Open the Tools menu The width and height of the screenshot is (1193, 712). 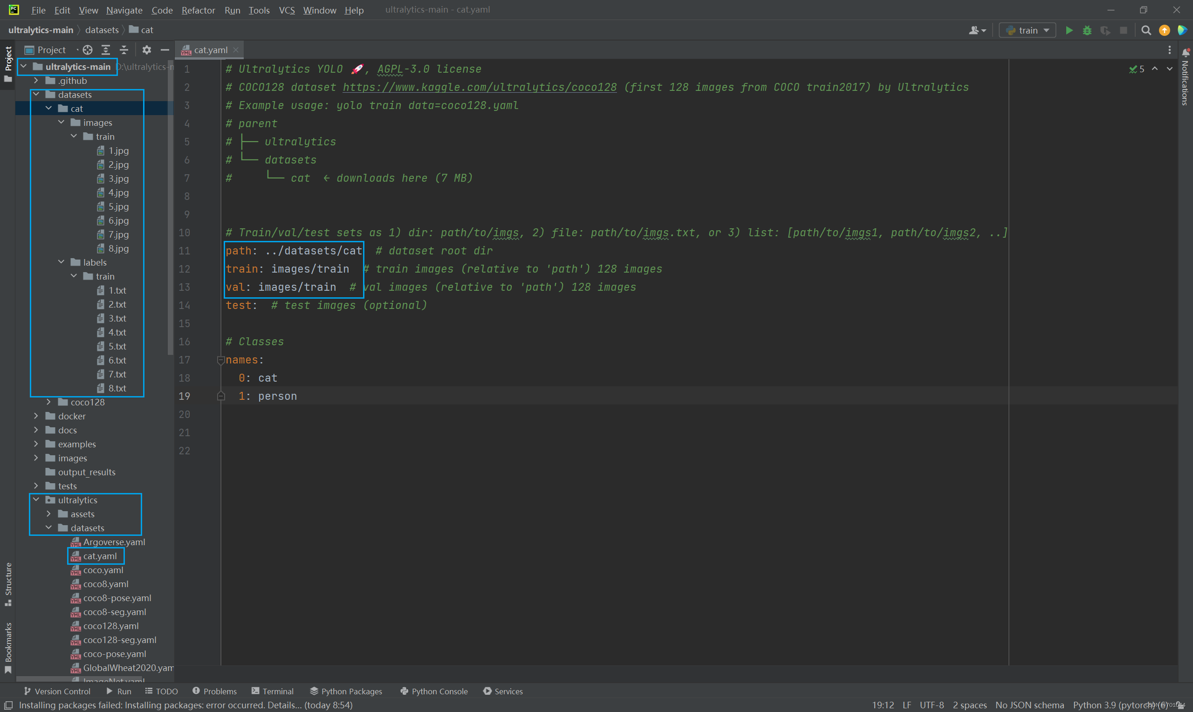(x=259, y=10)
